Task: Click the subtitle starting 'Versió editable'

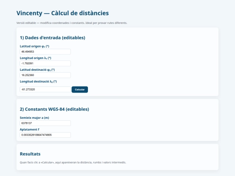Action: 72,23
